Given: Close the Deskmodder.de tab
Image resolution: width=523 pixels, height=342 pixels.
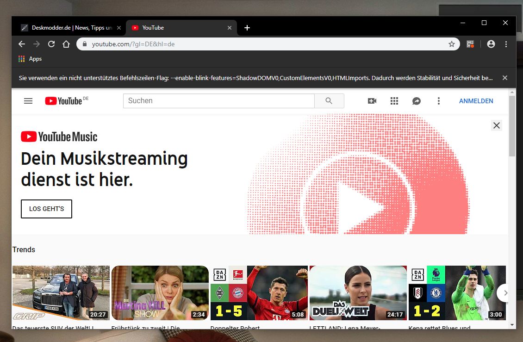Looking at the screenshot, I should coord(119,28).
